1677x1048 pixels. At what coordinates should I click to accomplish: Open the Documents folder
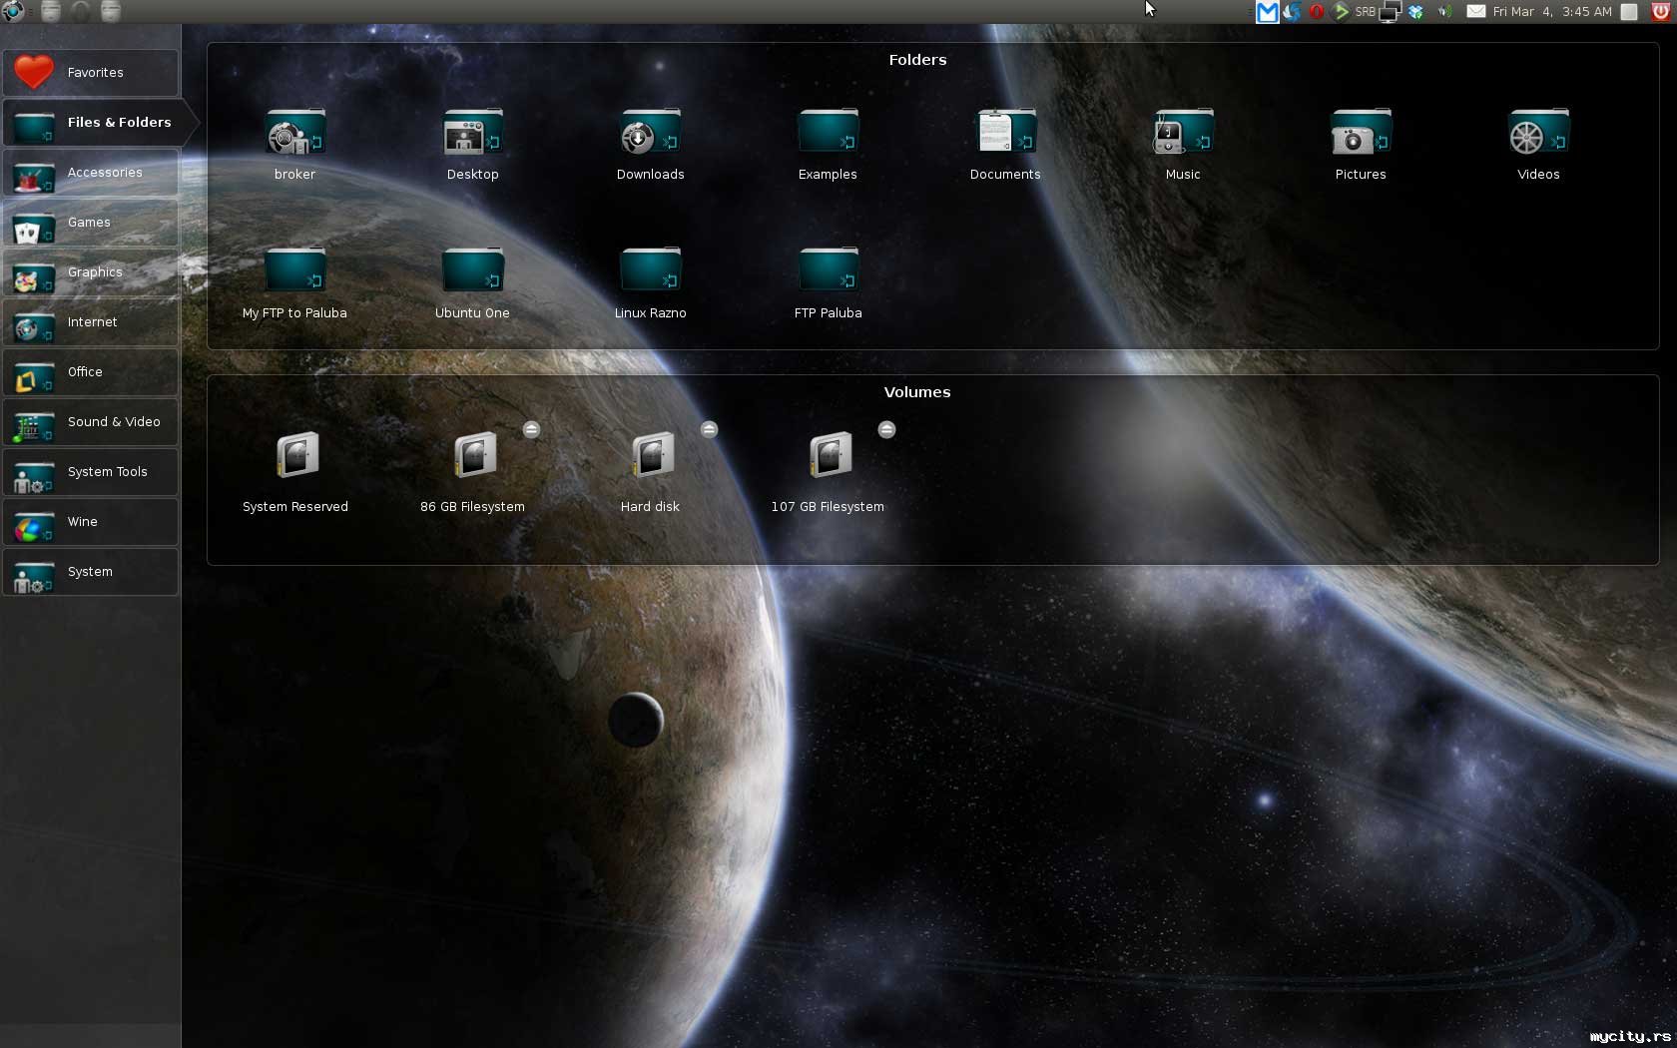tap(1005, 143)
